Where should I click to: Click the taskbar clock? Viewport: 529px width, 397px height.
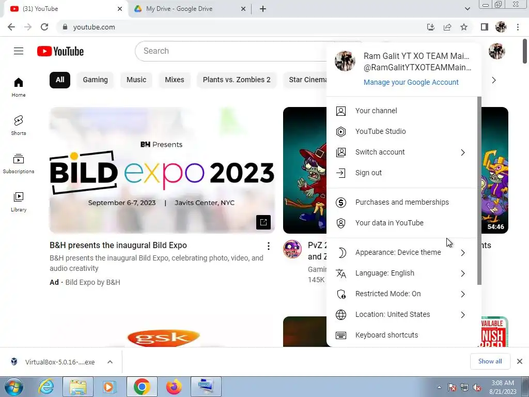[502, 387]
